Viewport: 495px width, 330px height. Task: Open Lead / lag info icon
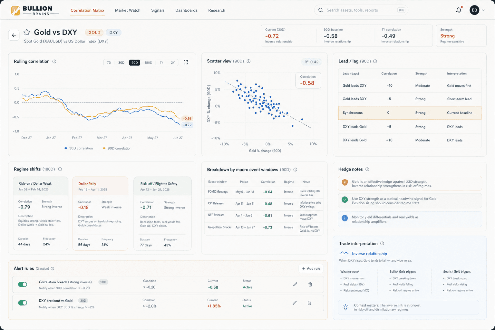375,61
